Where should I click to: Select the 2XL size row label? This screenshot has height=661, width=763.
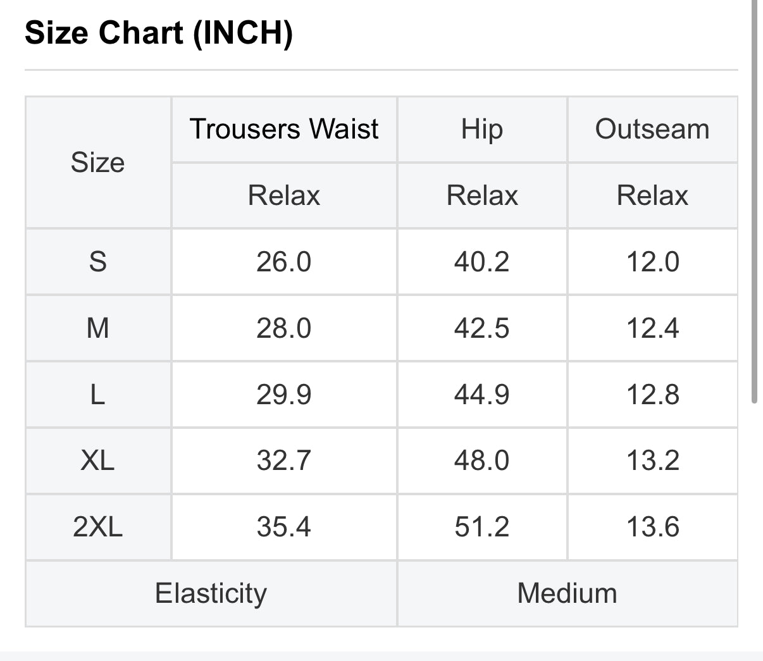pos(98,527)
